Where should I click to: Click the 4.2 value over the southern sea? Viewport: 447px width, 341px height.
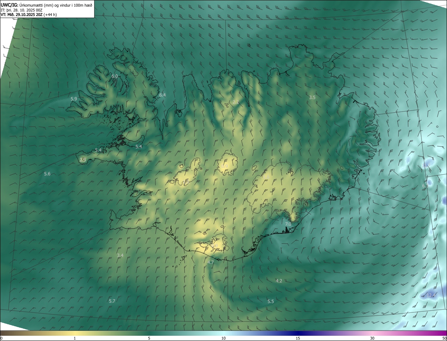click(279, 281)
